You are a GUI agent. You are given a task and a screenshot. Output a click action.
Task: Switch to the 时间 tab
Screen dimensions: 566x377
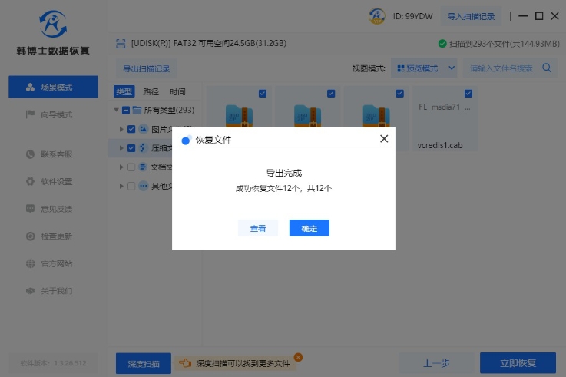177,91
